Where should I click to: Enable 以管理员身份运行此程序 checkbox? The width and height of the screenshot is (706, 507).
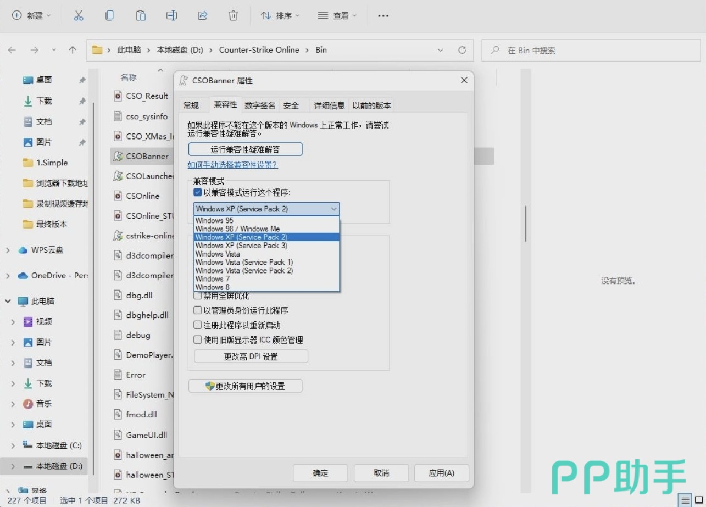198,311
